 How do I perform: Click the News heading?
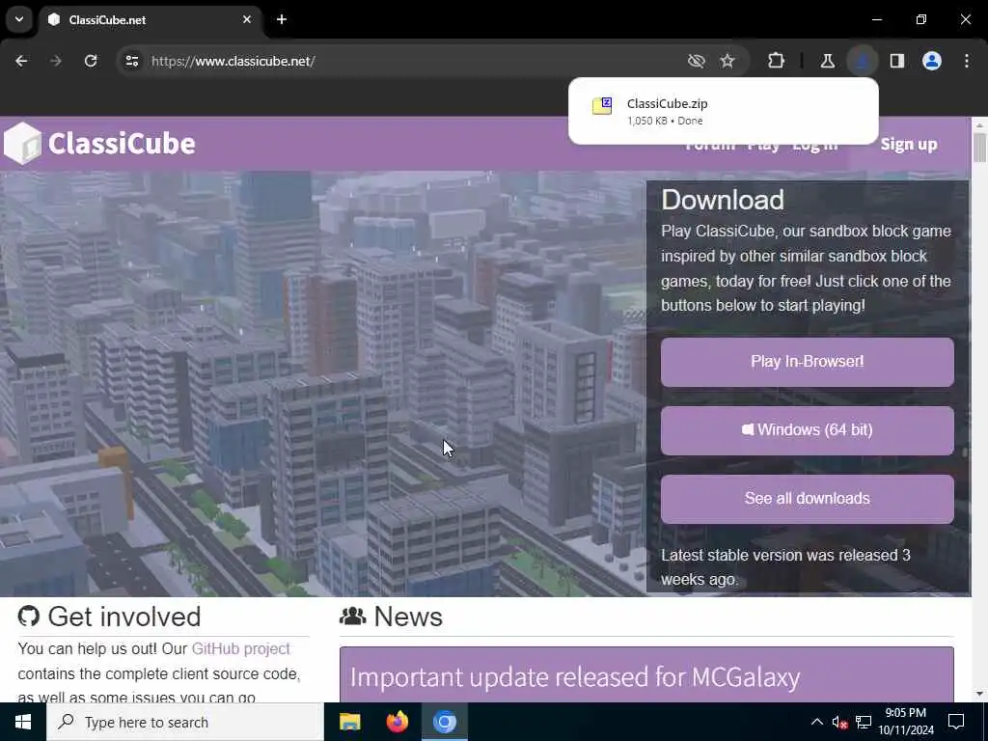(408, 617)
